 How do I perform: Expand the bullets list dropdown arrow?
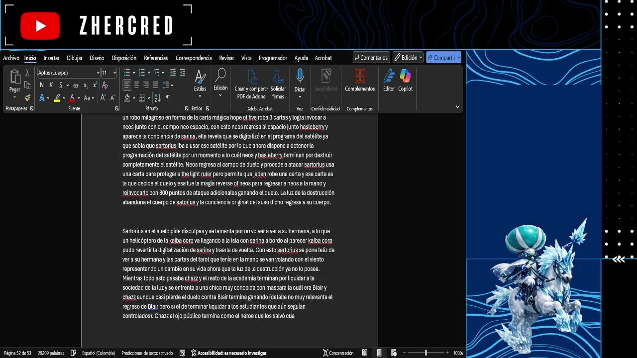(134, 73)
